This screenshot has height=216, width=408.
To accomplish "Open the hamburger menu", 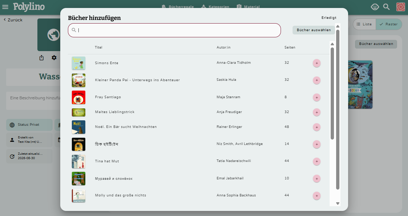I will [5, 7].
